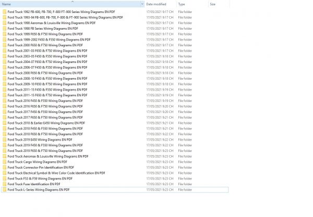Click date modified of 2003-05 F450 & F550 row
The width and height of the screenshot is (313, 217).
160,56
